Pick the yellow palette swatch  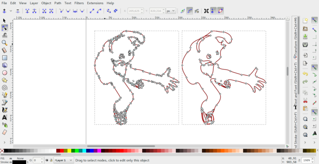click(x=69, y=151)
